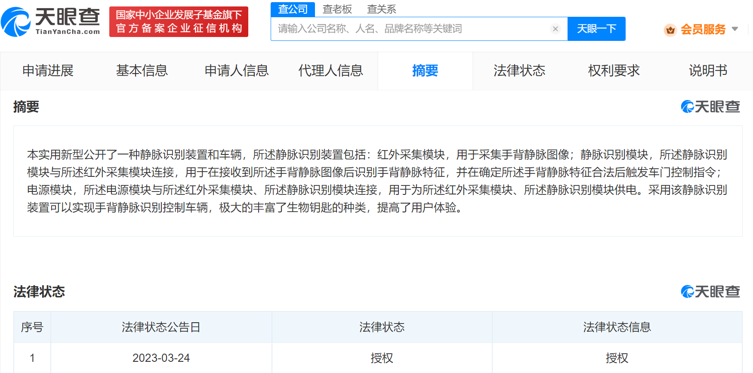Open the 基本信息 tab
753x373 pixels.
tap(142, 71)
